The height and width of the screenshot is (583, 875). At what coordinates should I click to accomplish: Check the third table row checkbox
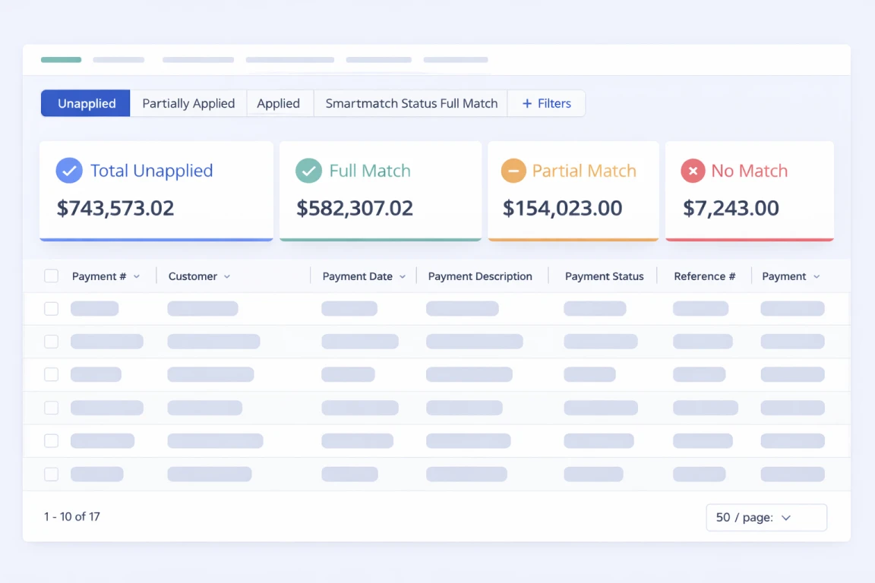(51, 374)
